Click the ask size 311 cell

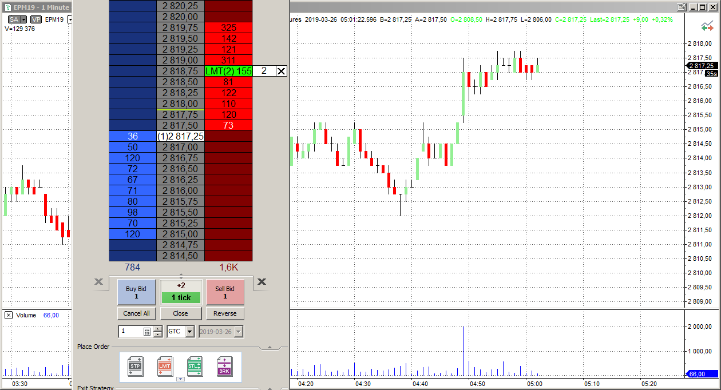click(x=228, y=60)
